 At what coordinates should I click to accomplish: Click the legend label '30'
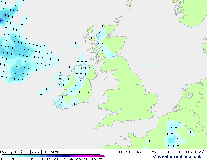(71, 159)
